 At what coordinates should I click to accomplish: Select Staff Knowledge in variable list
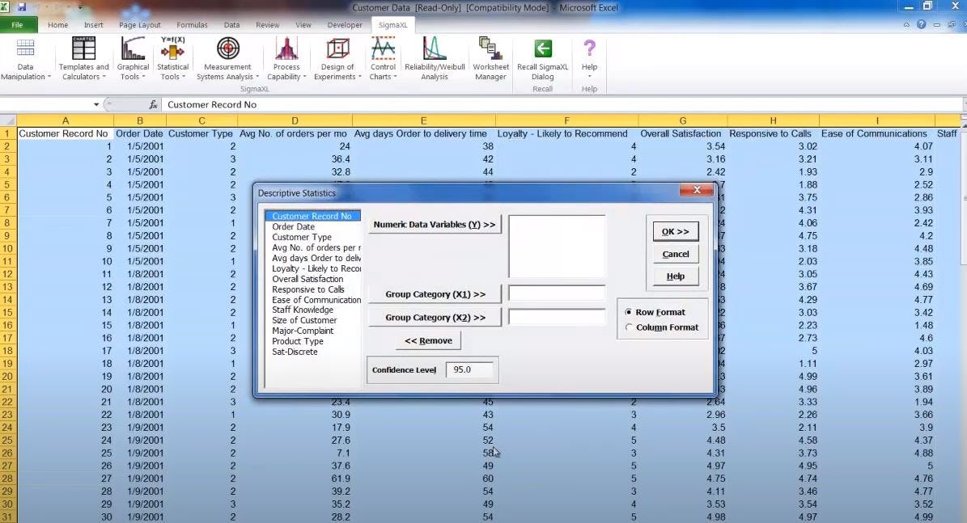coord(312,310)
